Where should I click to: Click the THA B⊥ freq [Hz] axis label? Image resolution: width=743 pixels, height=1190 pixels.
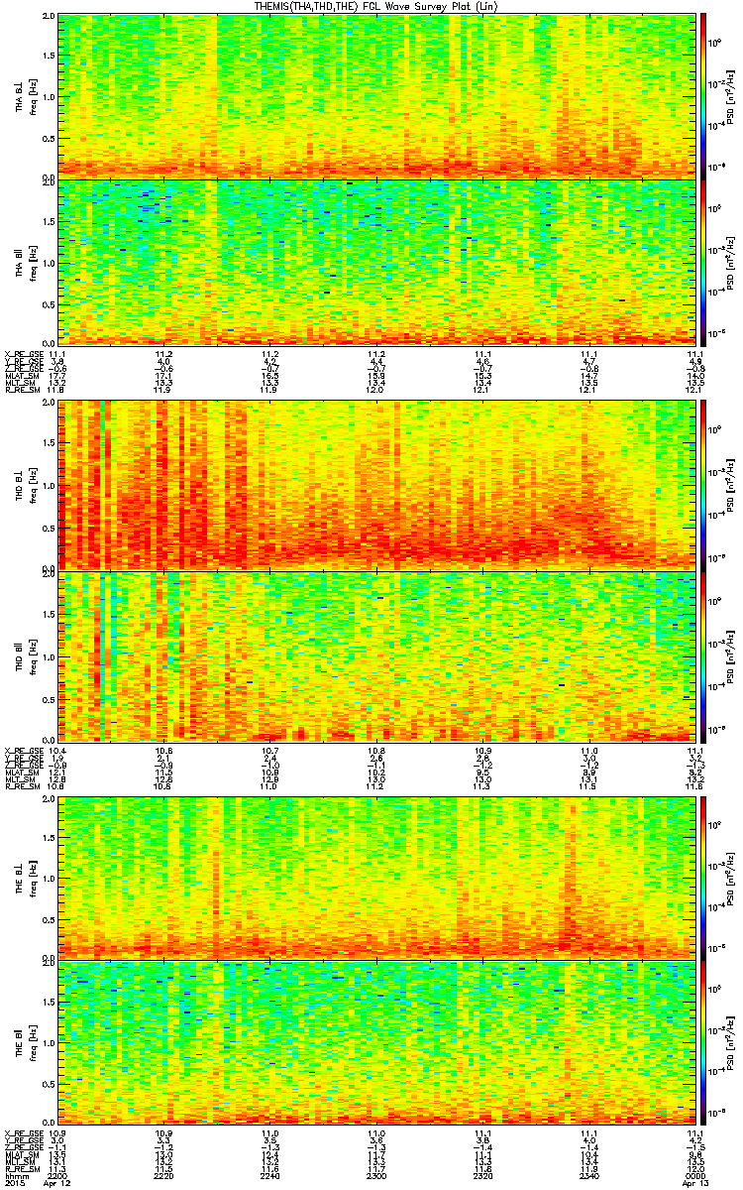[x=24, y=95]
